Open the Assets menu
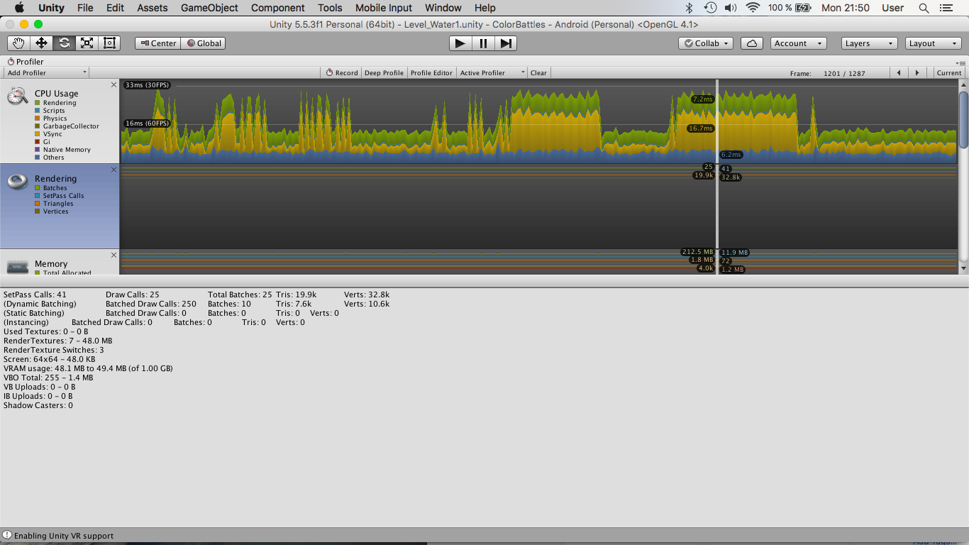The height and width of the screenshot is (545, 969). [153, 8]
